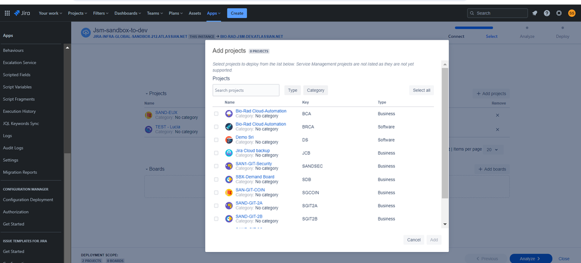Remove TEST - Lucia project with X icon

point(497,129)
